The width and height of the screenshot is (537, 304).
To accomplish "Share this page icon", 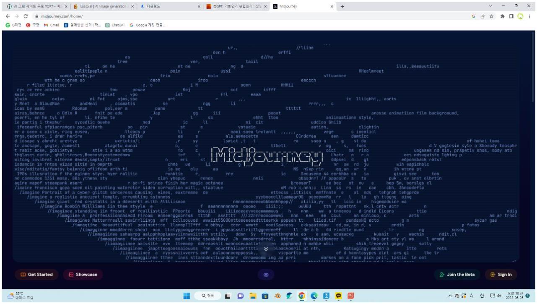I will coord(482,16).
